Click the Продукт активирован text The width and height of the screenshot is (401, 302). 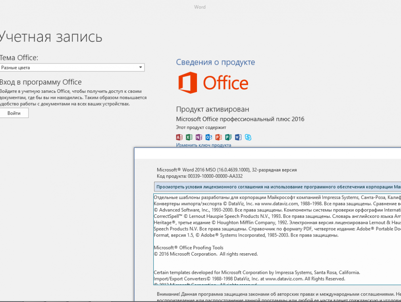coord(212,109)
